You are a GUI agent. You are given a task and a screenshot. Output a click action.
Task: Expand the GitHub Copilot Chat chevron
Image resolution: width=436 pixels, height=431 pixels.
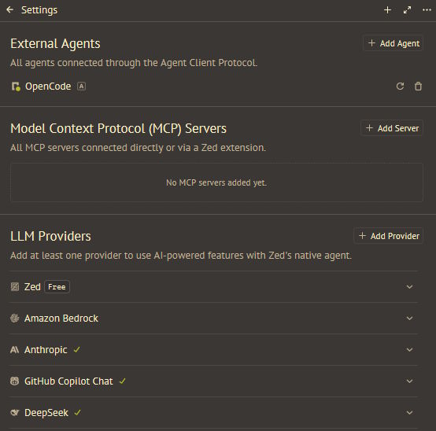tap(409, 381)
